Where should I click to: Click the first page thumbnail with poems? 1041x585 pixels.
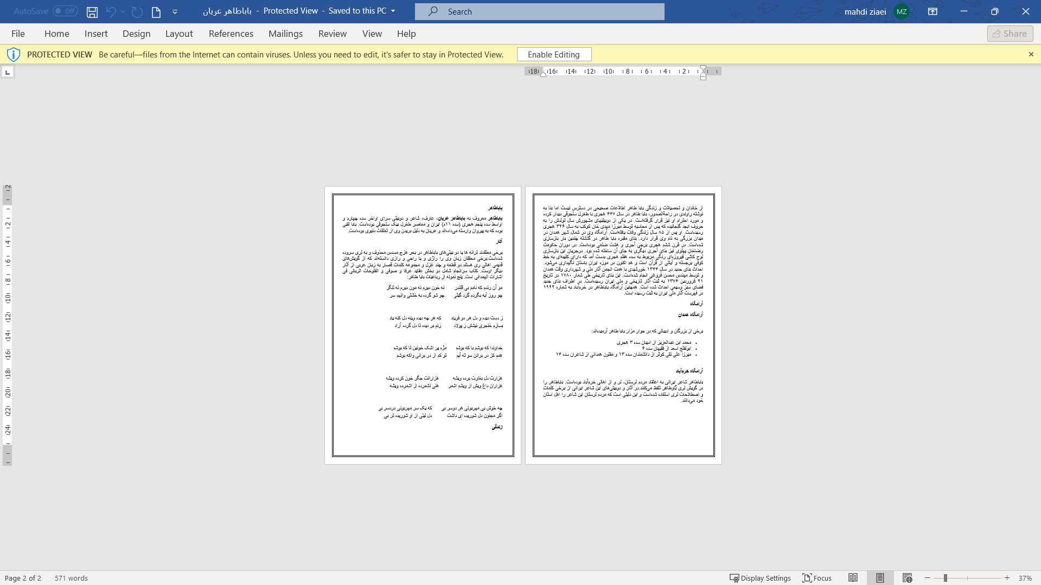423,325
